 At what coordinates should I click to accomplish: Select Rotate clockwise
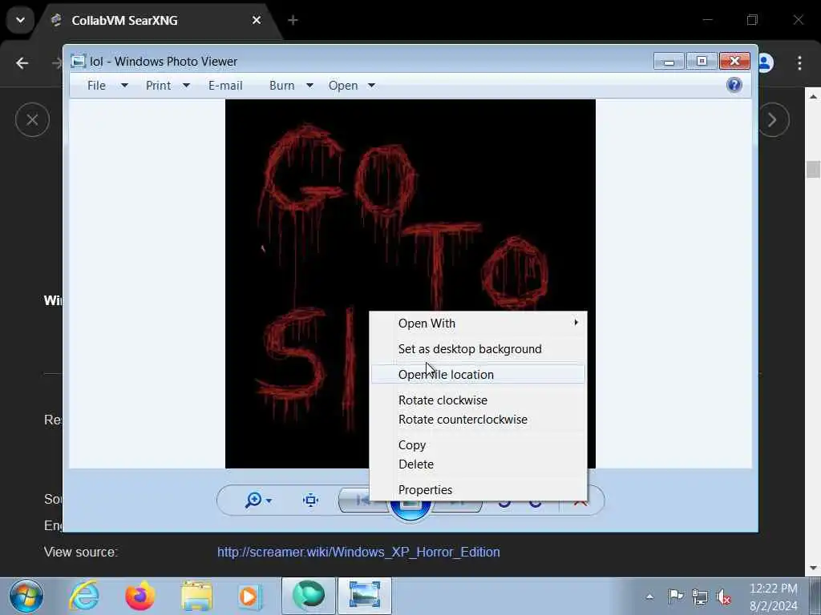[478, 400]
